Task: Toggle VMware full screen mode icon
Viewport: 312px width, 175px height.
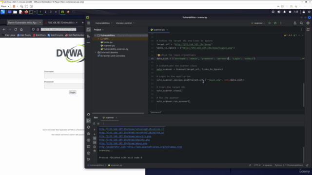Action: click(x=26, y=6)
